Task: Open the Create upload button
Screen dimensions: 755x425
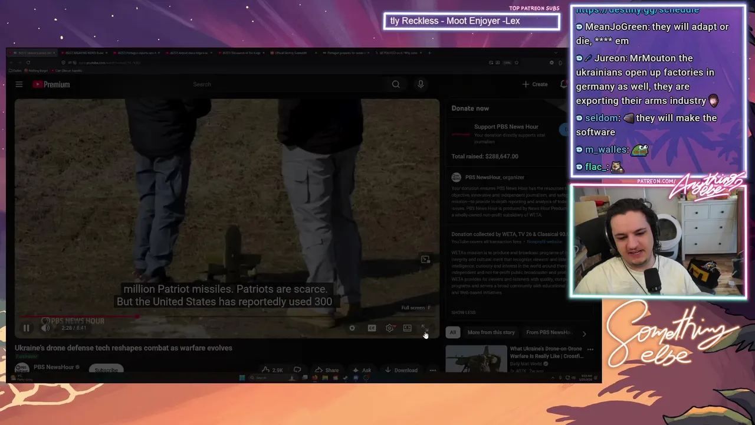Action: tap(535, 84)
